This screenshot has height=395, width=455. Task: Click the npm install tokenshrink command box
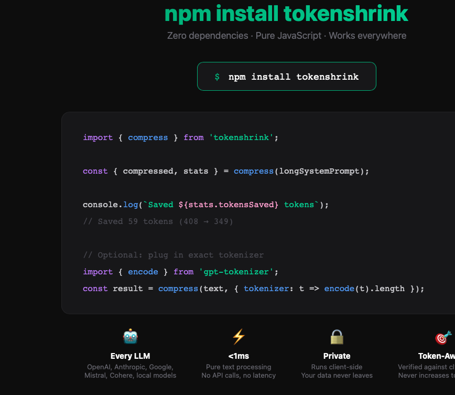pos(286,76)
